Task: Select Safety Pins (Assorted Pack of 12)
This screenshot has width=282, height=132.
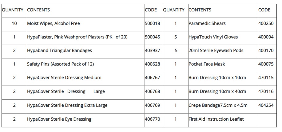Action: 60,64
